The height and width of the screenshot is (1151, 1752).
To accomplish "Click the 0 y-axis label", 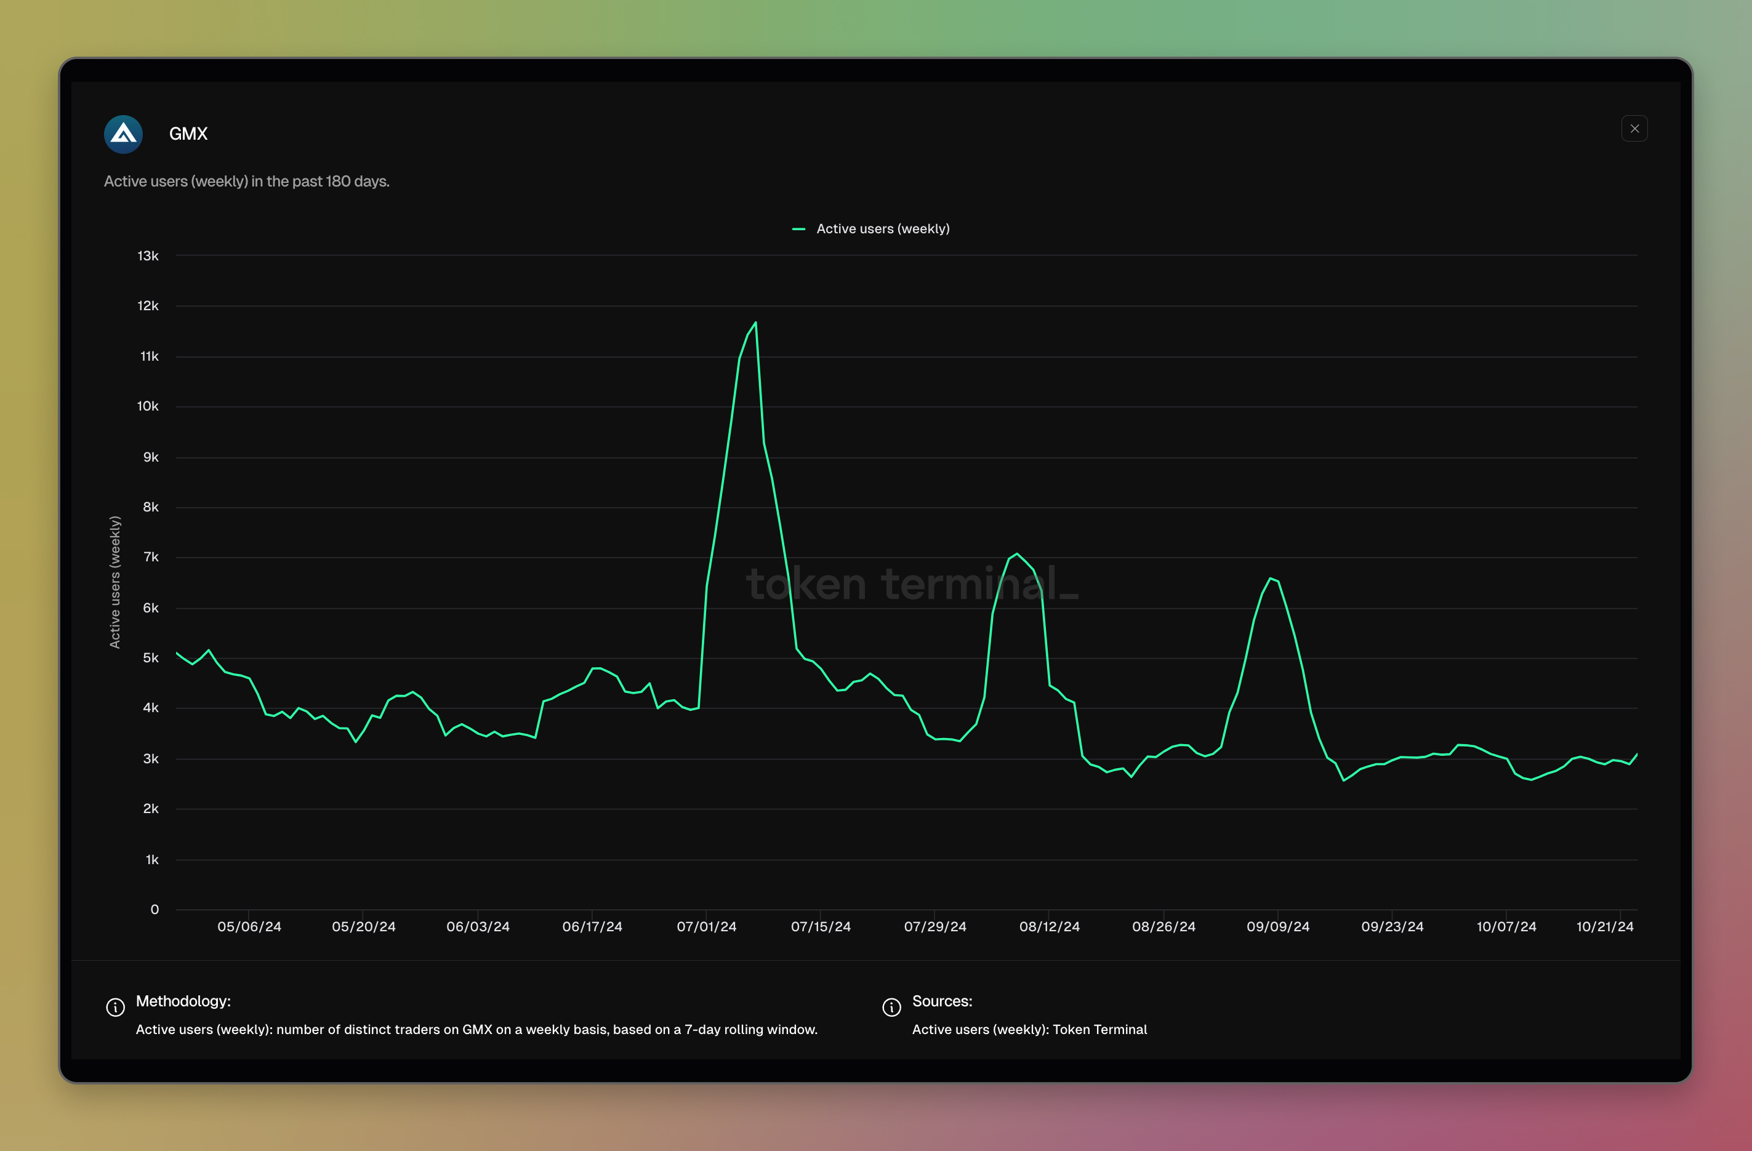I will click(x=155, y=910).
